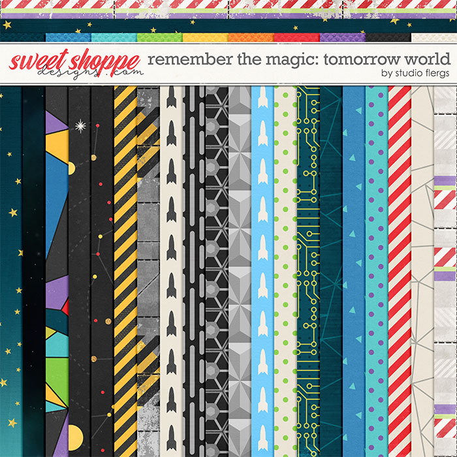
Task: Select the gray geodesic triangle paper
Action: click(240, 272)
